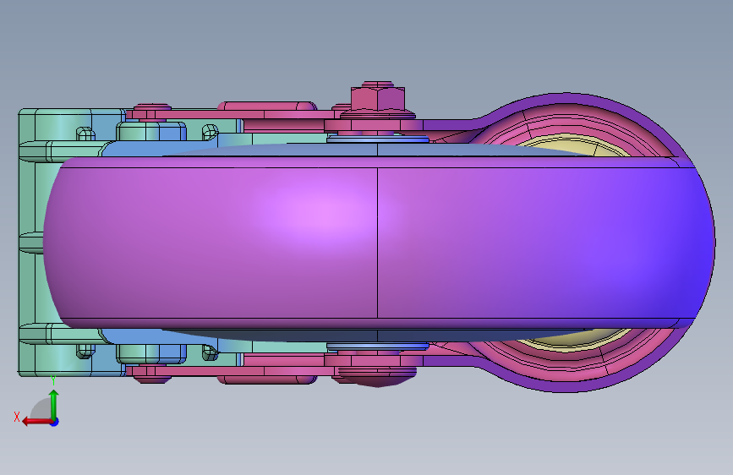
Task: Pick the blue washer above the bottom bolt head
Action: click(x=378, y=347)
